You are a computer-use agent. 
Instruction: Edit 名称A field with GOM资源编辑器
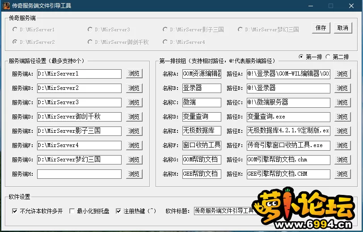pyautogui.click(x=202, y=74)
